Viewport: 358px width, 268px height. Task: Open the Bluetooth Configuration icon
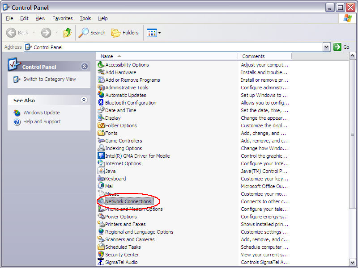(x=101, y=103)
